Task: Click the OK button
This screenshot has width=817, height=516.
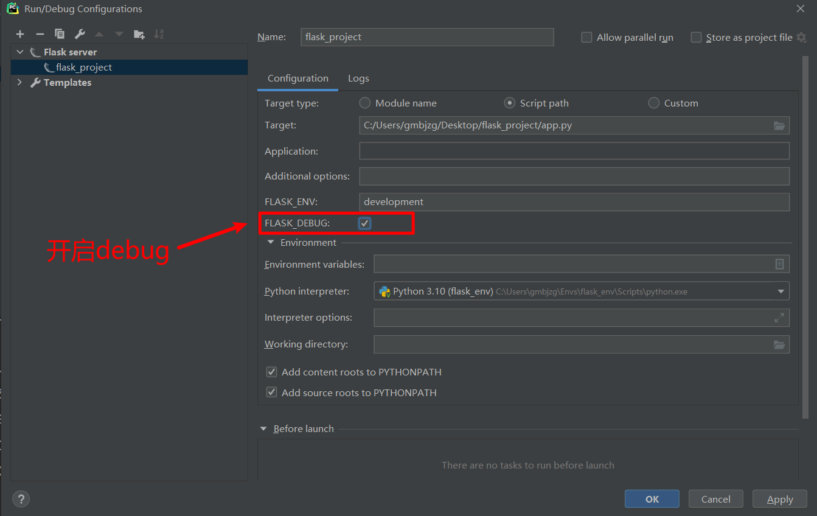Action: coord(652,499)
